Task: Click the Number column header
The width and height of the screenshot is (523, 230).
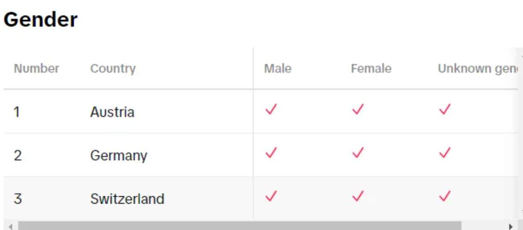Action: 36,68
